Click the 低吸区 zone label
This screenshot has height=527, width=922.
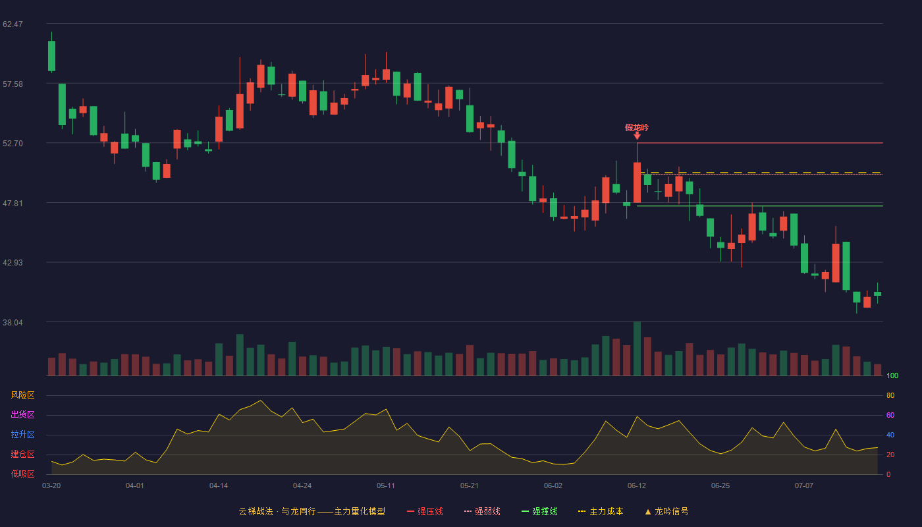22,474
